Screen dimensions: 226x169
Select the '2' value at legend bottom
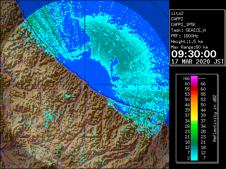click(x=189, y=158)
